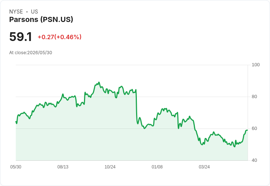Viewport: 270px width, 186px height.
Task: Click the +0.27(+0.46%) price change
Action: (59, 37)
